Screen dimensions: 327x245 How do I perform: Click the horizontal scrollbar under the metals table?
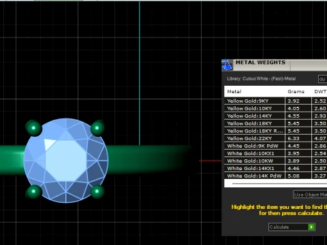[x=279, y=184]
